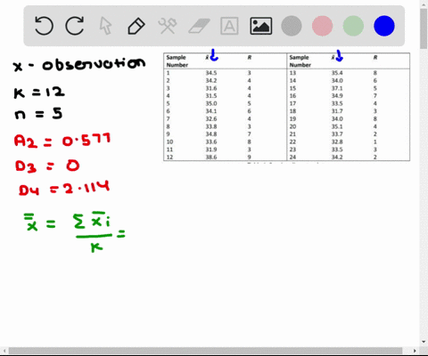Click the horizontal scrollbar left arrow
The width and height of the screenshot is (428, 356).
(x=4, y=351)
